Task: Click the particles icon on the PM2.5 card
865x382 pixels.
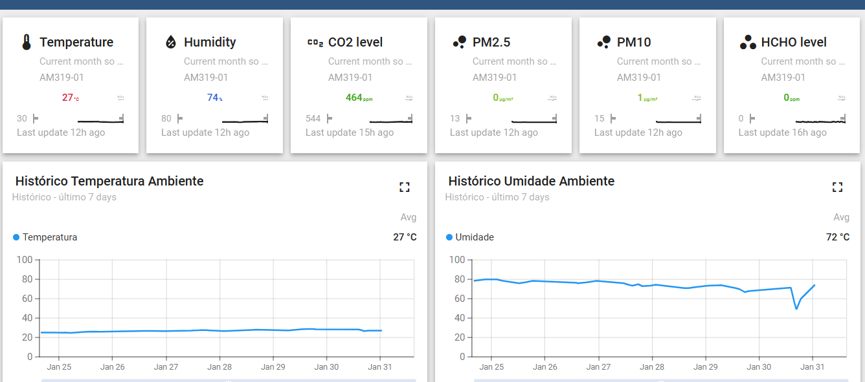Action: click(x=460, y=41)
